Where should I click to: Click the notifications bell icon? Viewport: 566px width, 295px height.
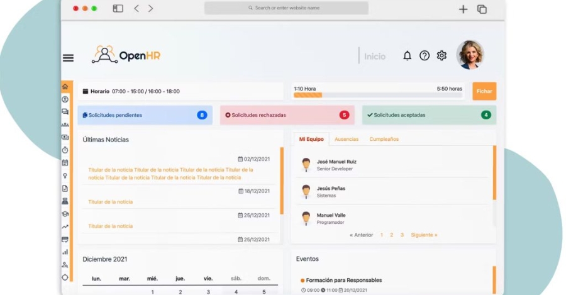coord(408,56)
